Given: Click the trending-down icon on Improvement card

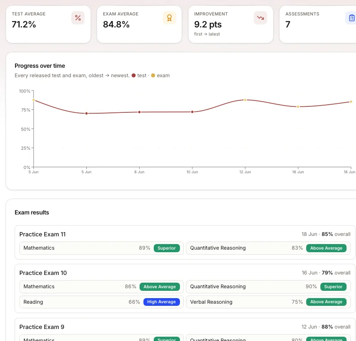Looking at the screenshot, I should [260, 18].
